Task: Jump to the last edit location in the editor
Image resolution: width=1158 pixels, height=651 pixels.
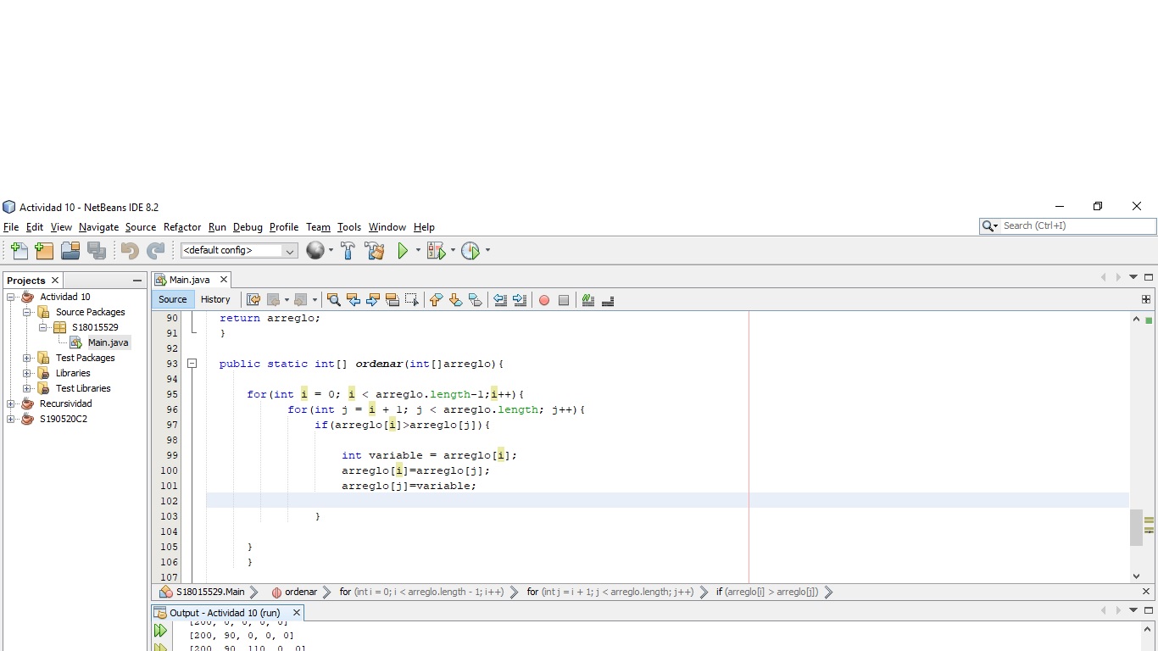Action: (x=253, y=299)
